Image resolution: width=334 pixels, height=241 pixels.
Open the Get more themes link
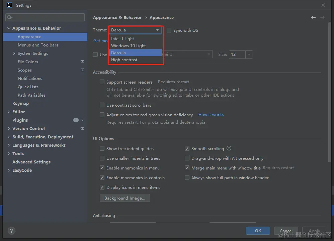(x=100, y=41)
